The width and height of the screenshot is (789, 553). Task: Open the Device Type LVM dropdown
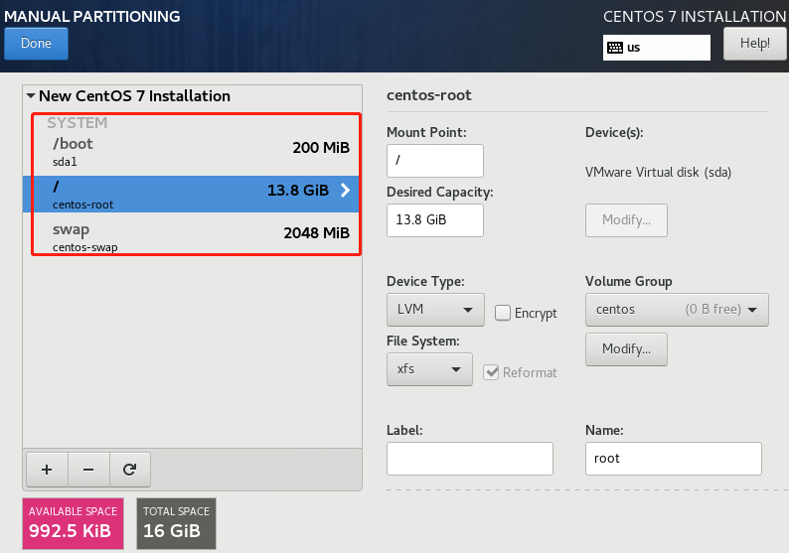coord(435,310)
